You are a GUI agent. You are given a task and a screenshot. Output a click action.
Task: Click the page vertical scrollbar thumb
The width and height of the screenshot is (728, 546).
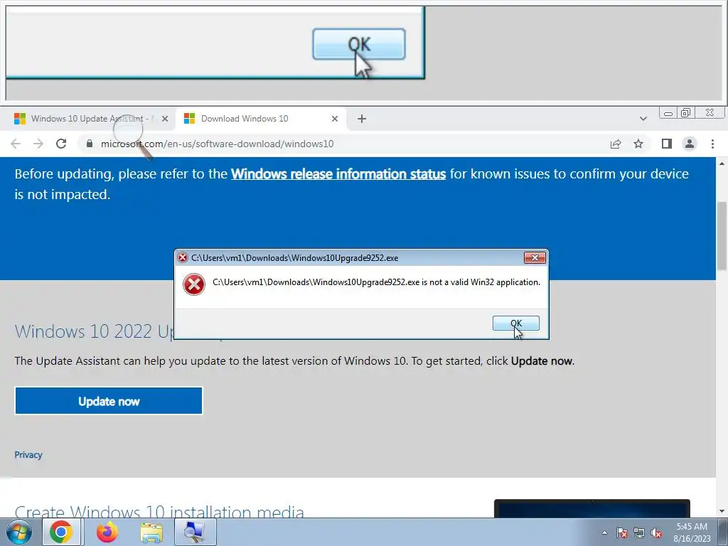pyautogui.click(x=722, y=236)
